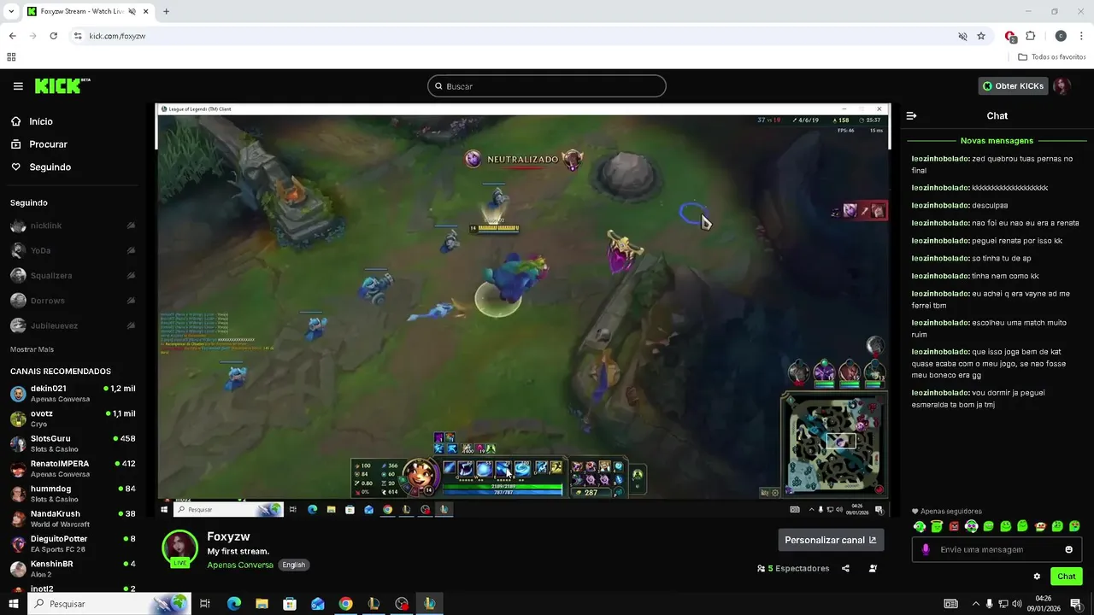Open recommended channel SlotsGuru
Screen dimensions: 1094x615
[72, 443]
